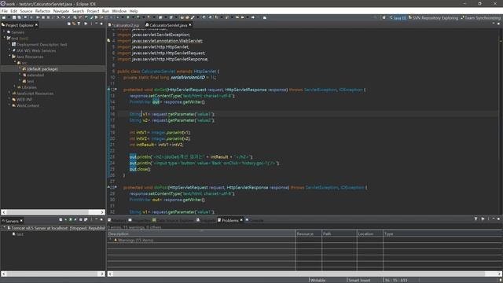Open the Navigate menu
Image resolution: width=503 pixels, height=283 pixels.
pyautogui.click(x=61, y=11)
